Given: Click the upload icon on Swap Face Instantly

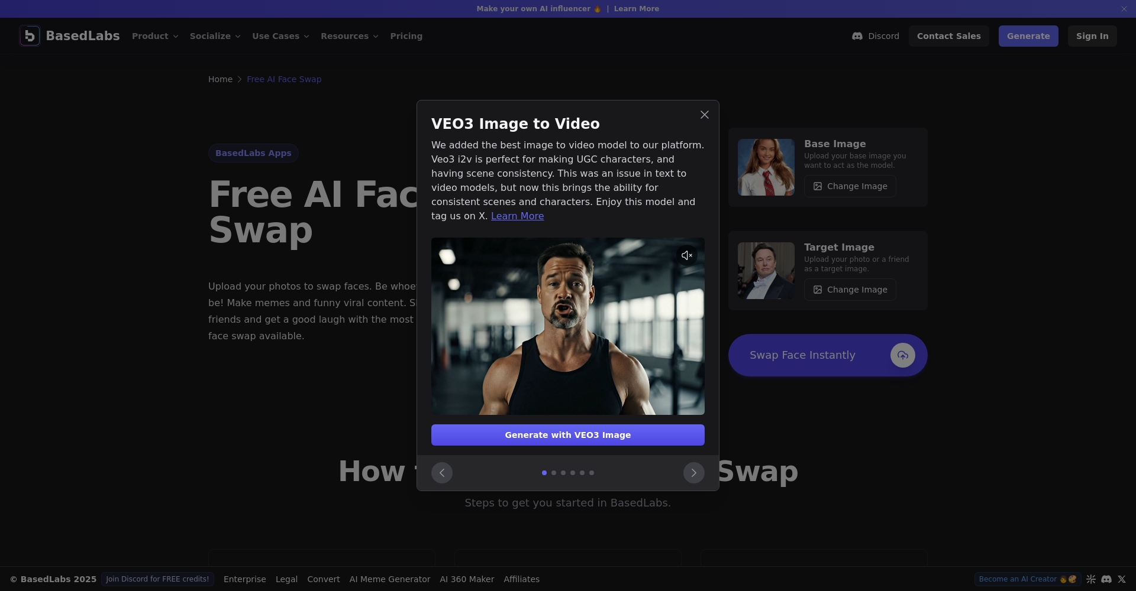Looking at the screenshot, I should (x=902, y=355).
